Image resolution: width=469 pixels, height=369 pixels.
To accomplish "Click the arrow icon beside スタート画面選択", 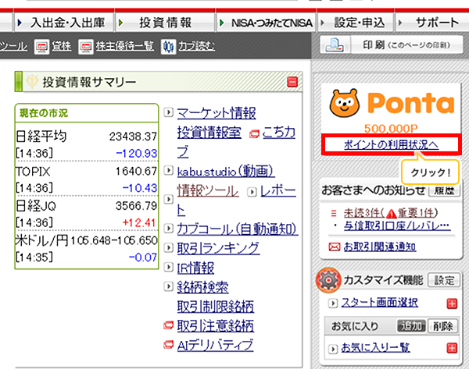I will point(333,303).
